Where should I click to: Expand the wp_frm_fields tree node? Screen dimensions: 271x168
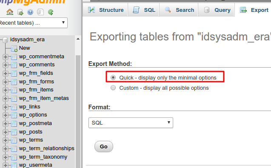coord(6,74)
